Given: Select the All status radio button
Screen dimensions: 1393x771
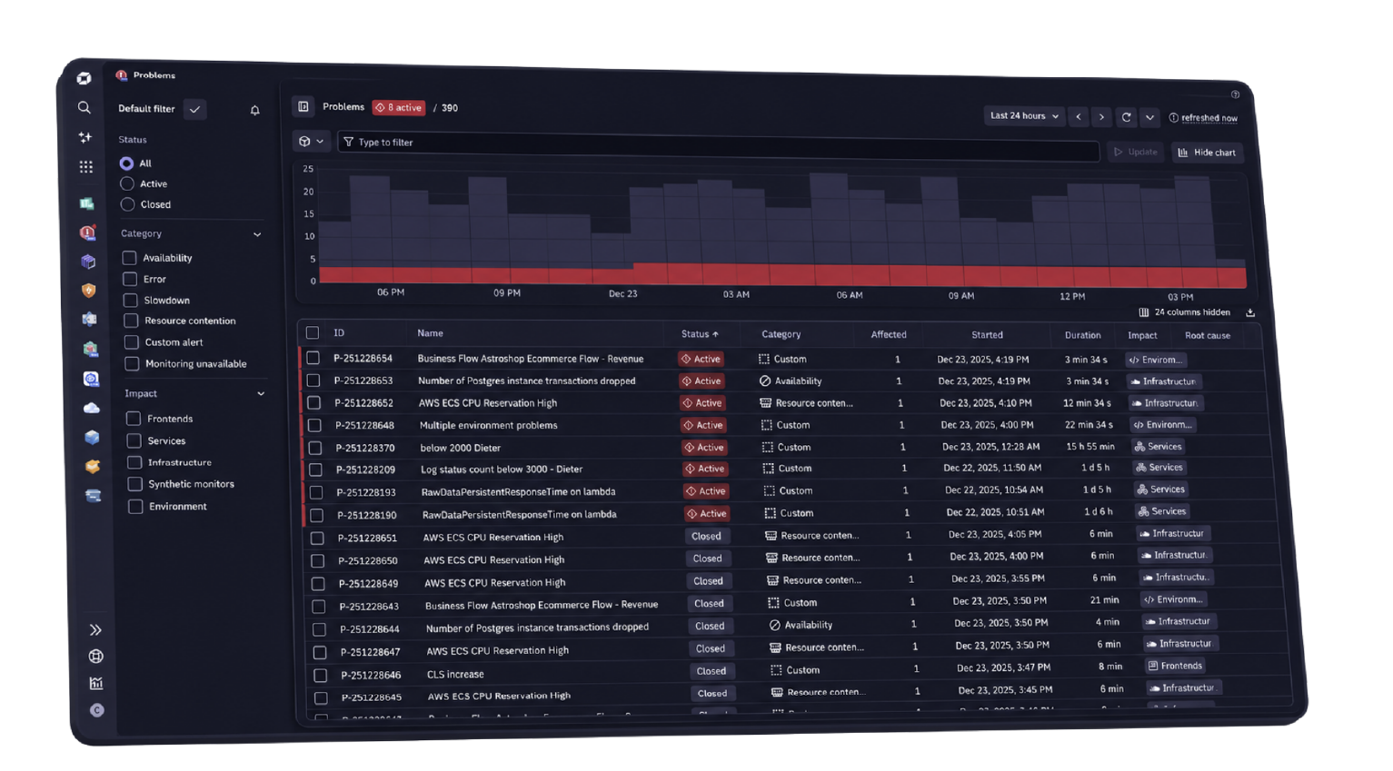Looking at the screenshot, I should click(x=126, y=163).
